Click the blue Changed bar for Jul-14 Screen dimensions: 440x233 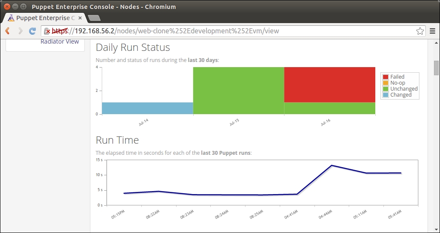click(147, 108)
